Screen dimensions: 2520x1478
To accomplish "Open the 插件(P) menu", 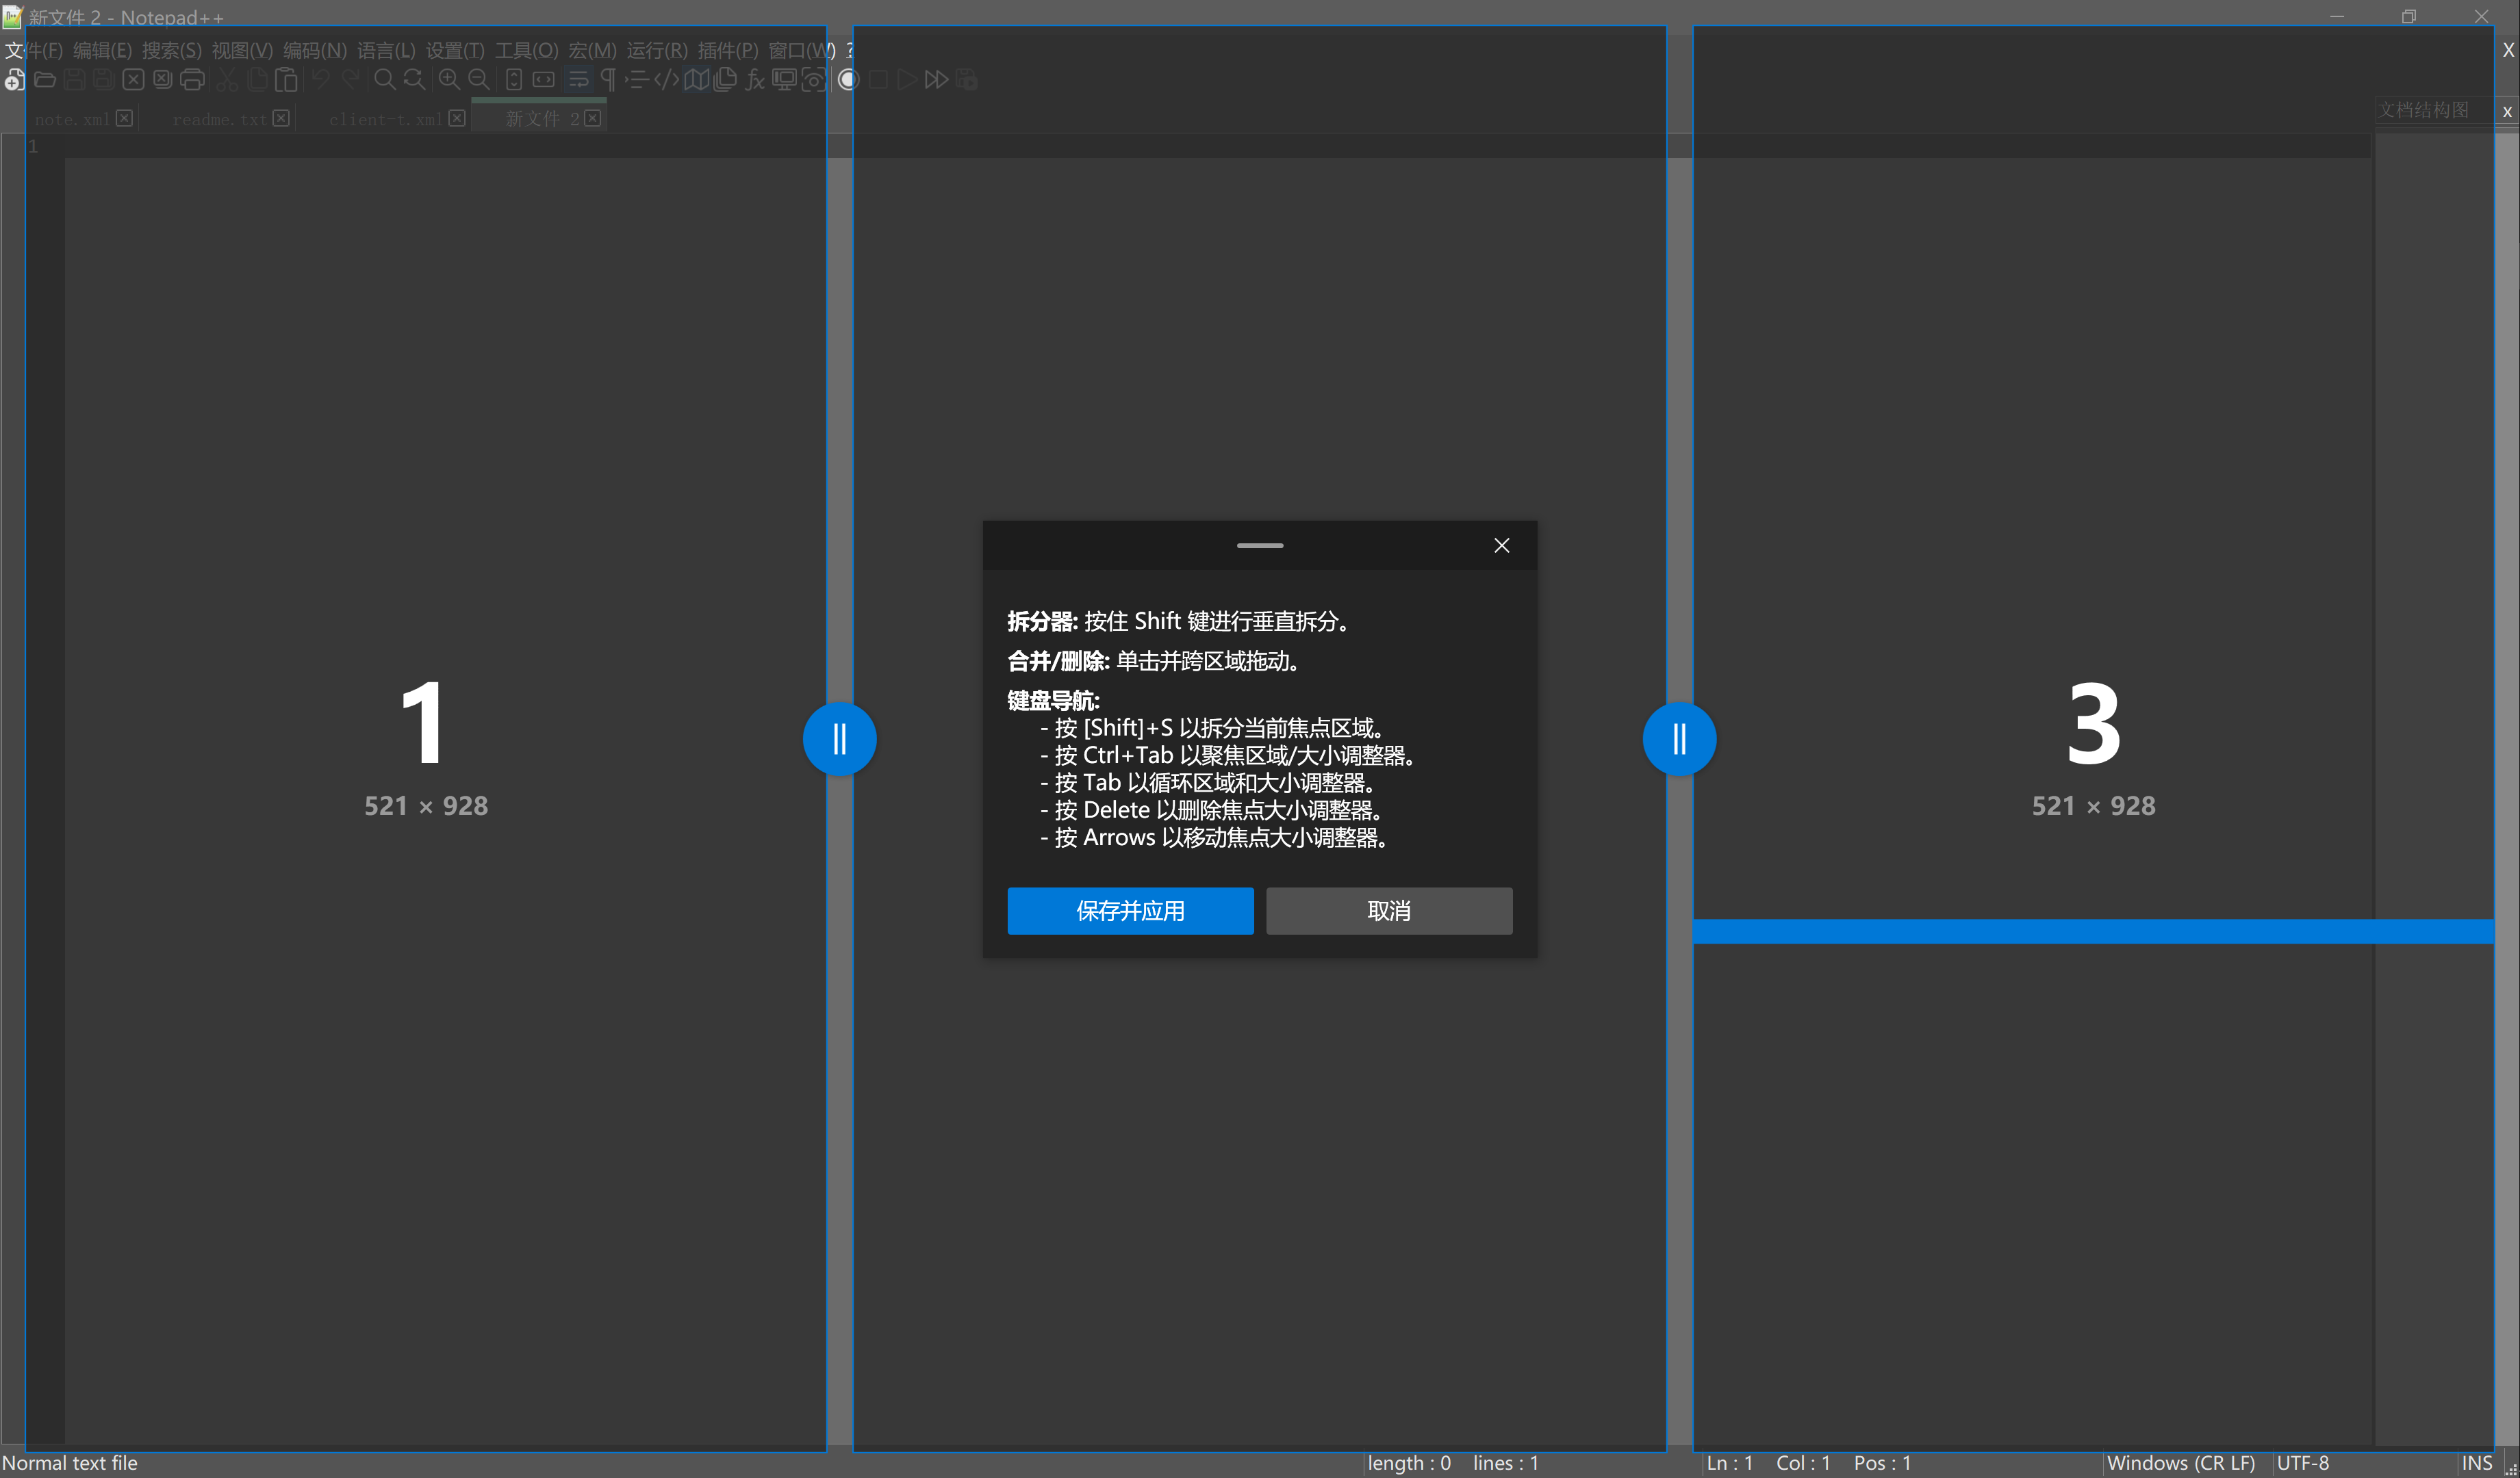I will (x=728, y=50).
